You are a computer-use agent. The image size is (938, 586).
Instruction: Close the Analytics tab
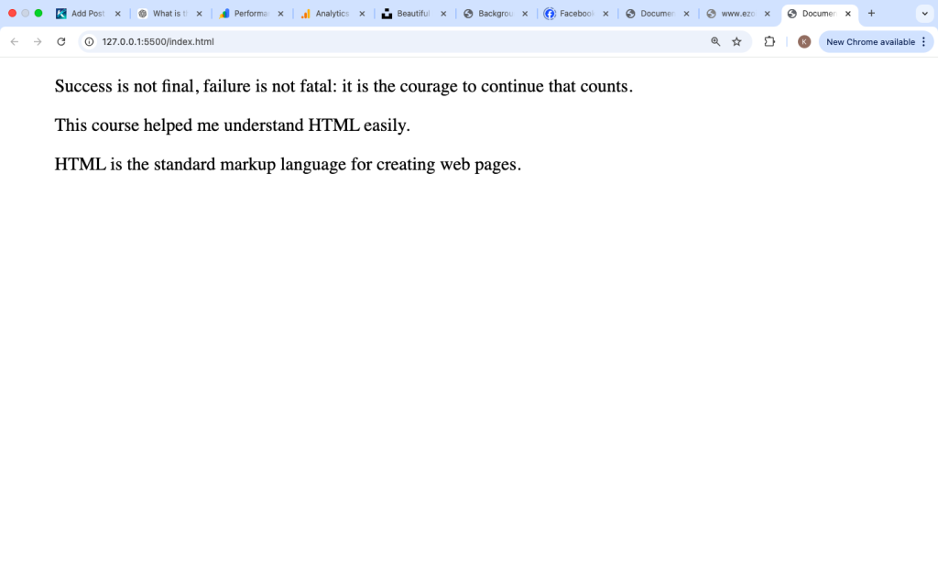pos(362,13)
